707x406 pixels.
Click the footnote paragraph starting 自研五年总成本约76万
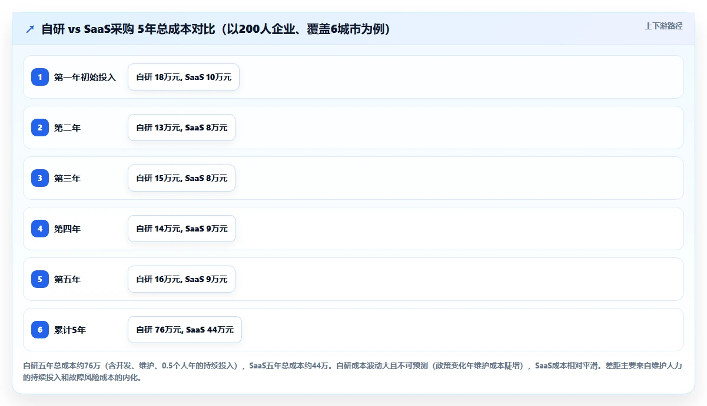[x=353, y=371]
